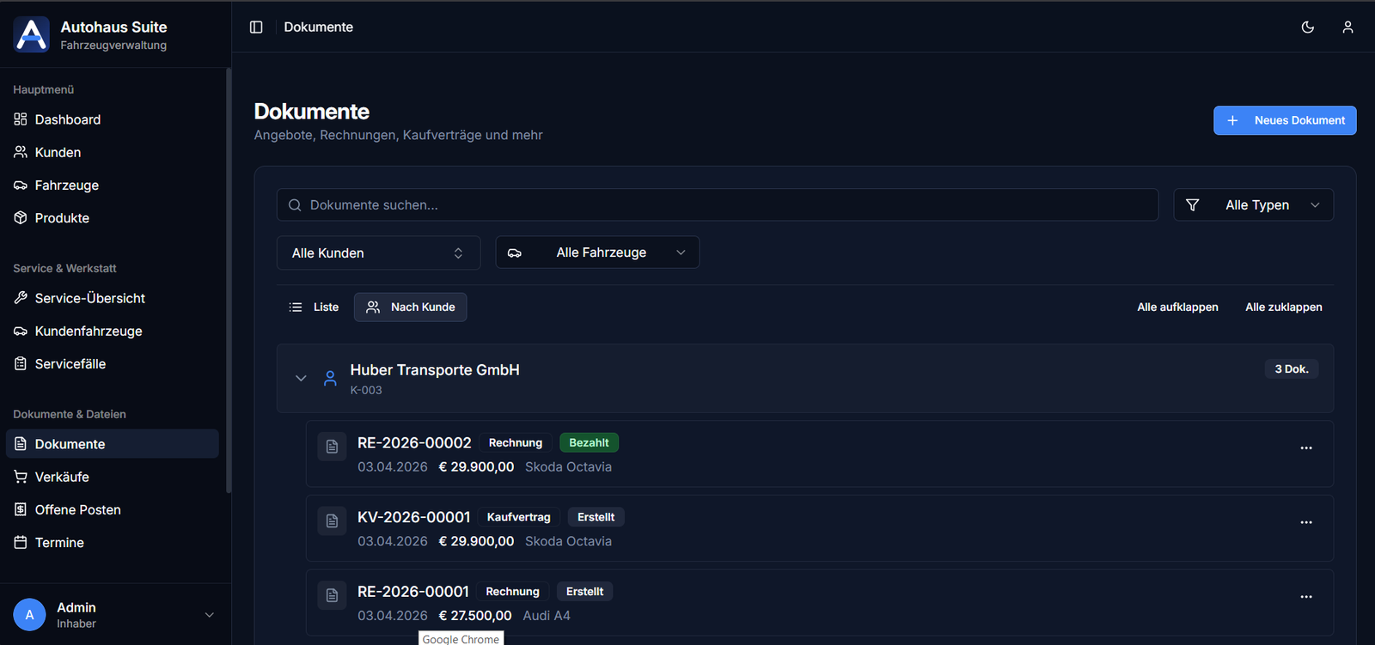Create a Neues Dokument
The image size is (1375, 645).
click(1284, 121)
